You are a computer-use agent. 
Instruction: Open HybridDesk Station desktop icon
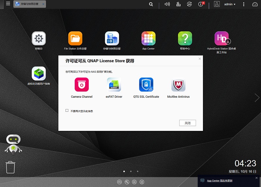pyautogui.click(x=222, y=38)
